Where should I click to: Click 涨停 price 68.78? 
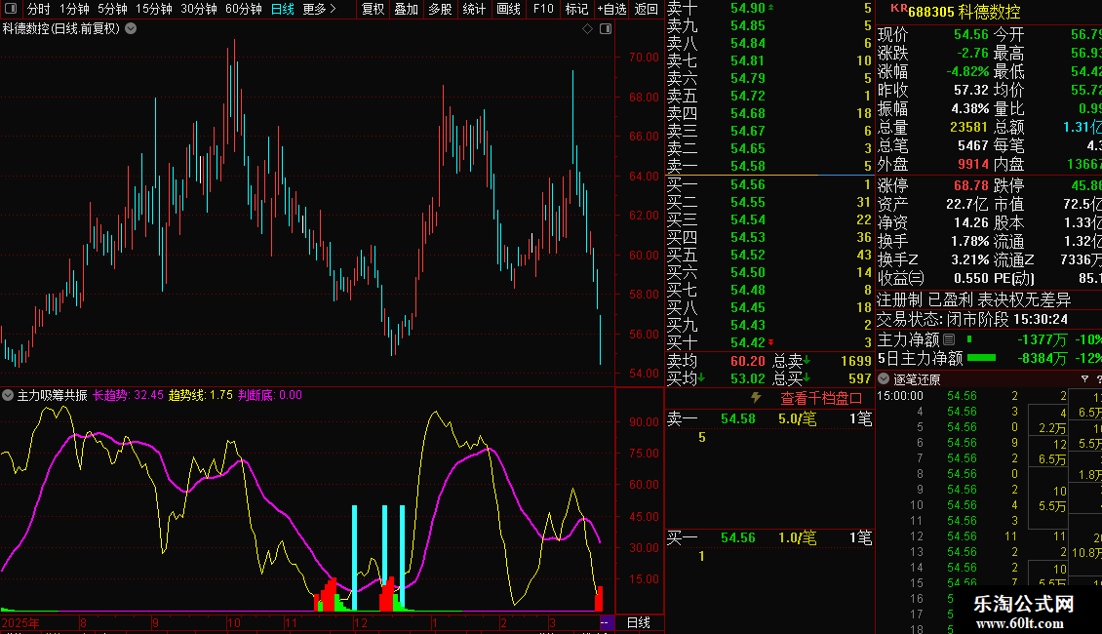[x=971, y=185]
